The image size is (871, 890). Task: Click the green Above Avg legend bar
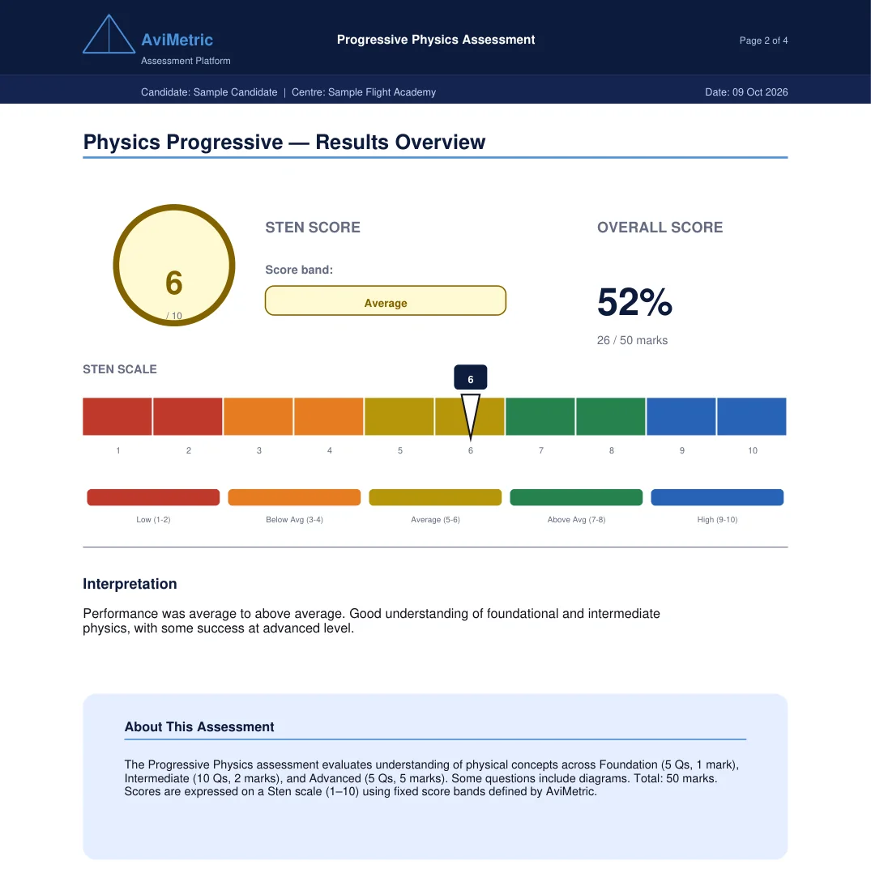[x=576, y=497]
